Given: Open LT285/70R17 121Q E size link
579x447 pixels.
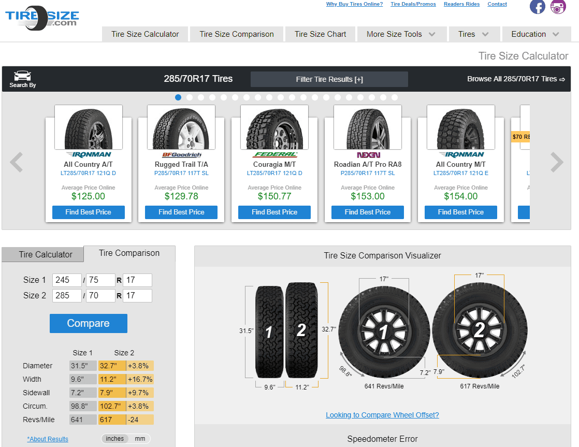Looking at the screenshot, I should [461, 173].
